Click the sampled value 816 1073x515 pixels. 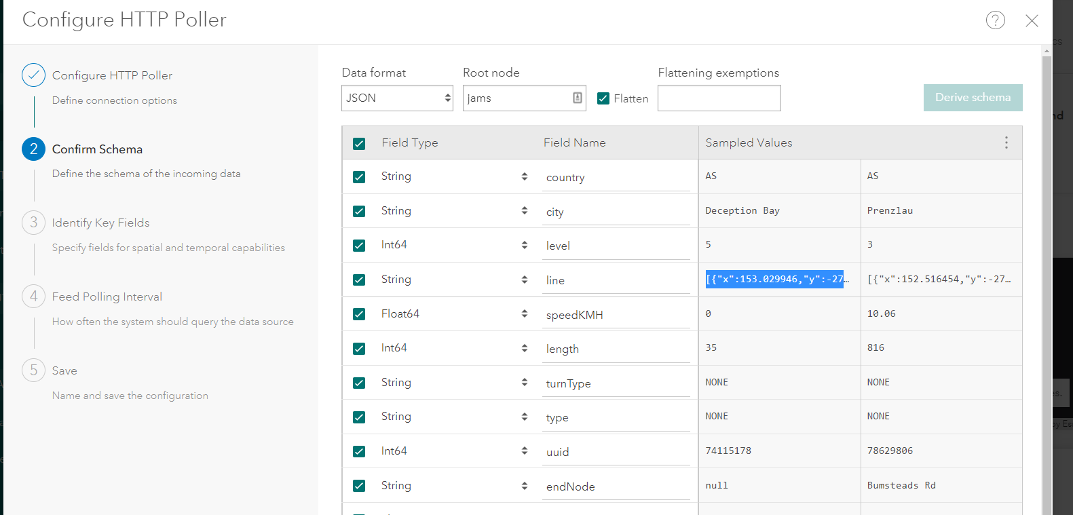tap(876, 348)
